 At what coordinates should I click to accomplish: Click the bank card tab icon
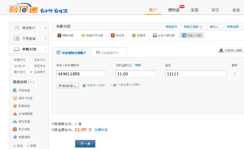98,53
